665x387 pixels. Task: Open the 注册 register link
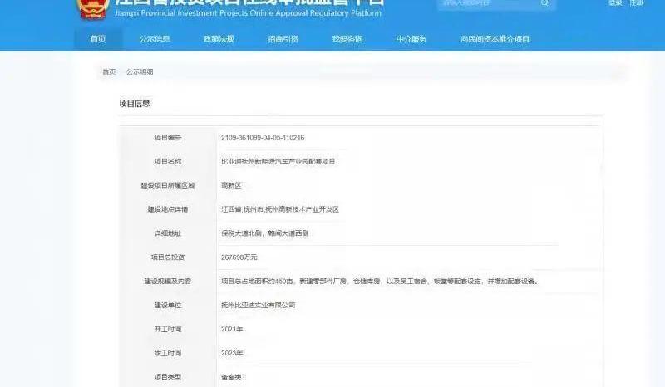[x=636, y=3]
